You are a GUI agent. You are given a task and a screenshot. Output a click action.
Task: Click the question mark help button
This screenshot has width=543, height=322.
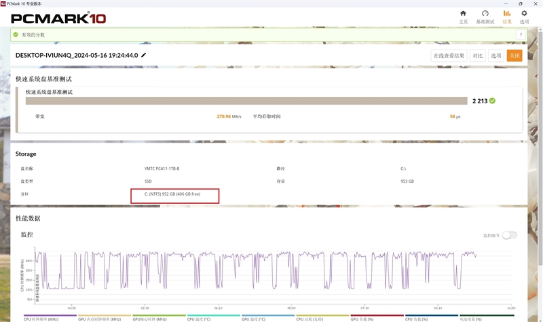pos(521,35)
